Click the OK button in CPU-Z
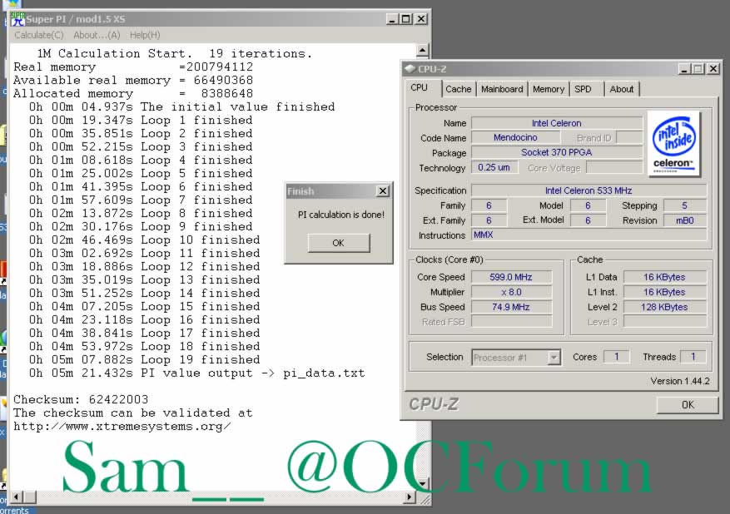Viewport: 730px width, 514px height. (688, 405)
